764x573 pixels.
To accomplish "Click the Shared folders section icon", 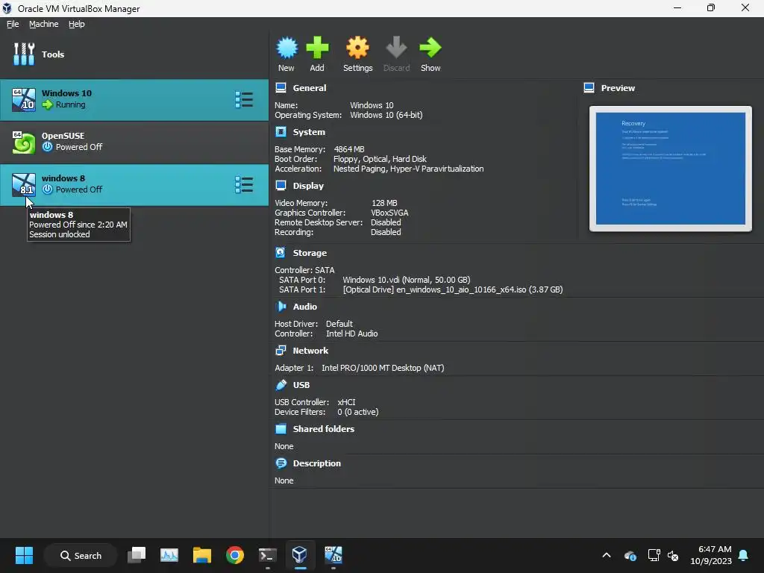I will (281, 429).
